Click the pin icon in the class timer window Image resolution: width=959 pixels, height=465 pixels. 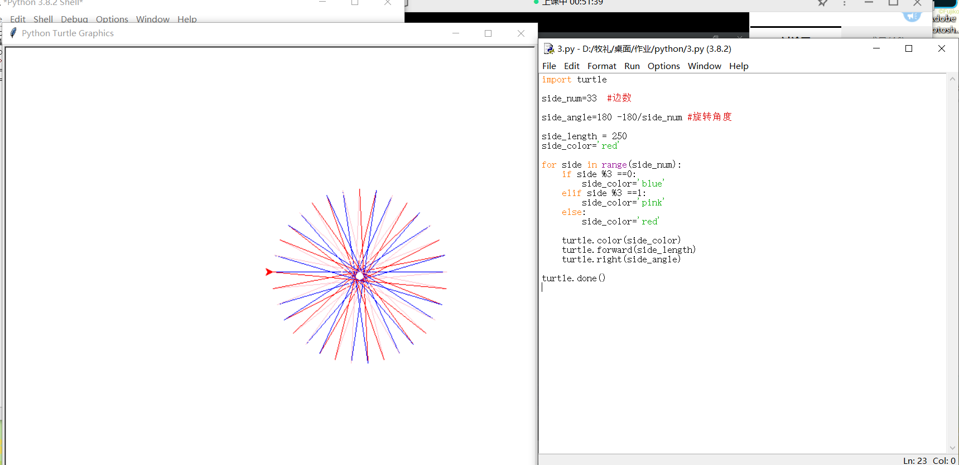click(x=822, y=3)
